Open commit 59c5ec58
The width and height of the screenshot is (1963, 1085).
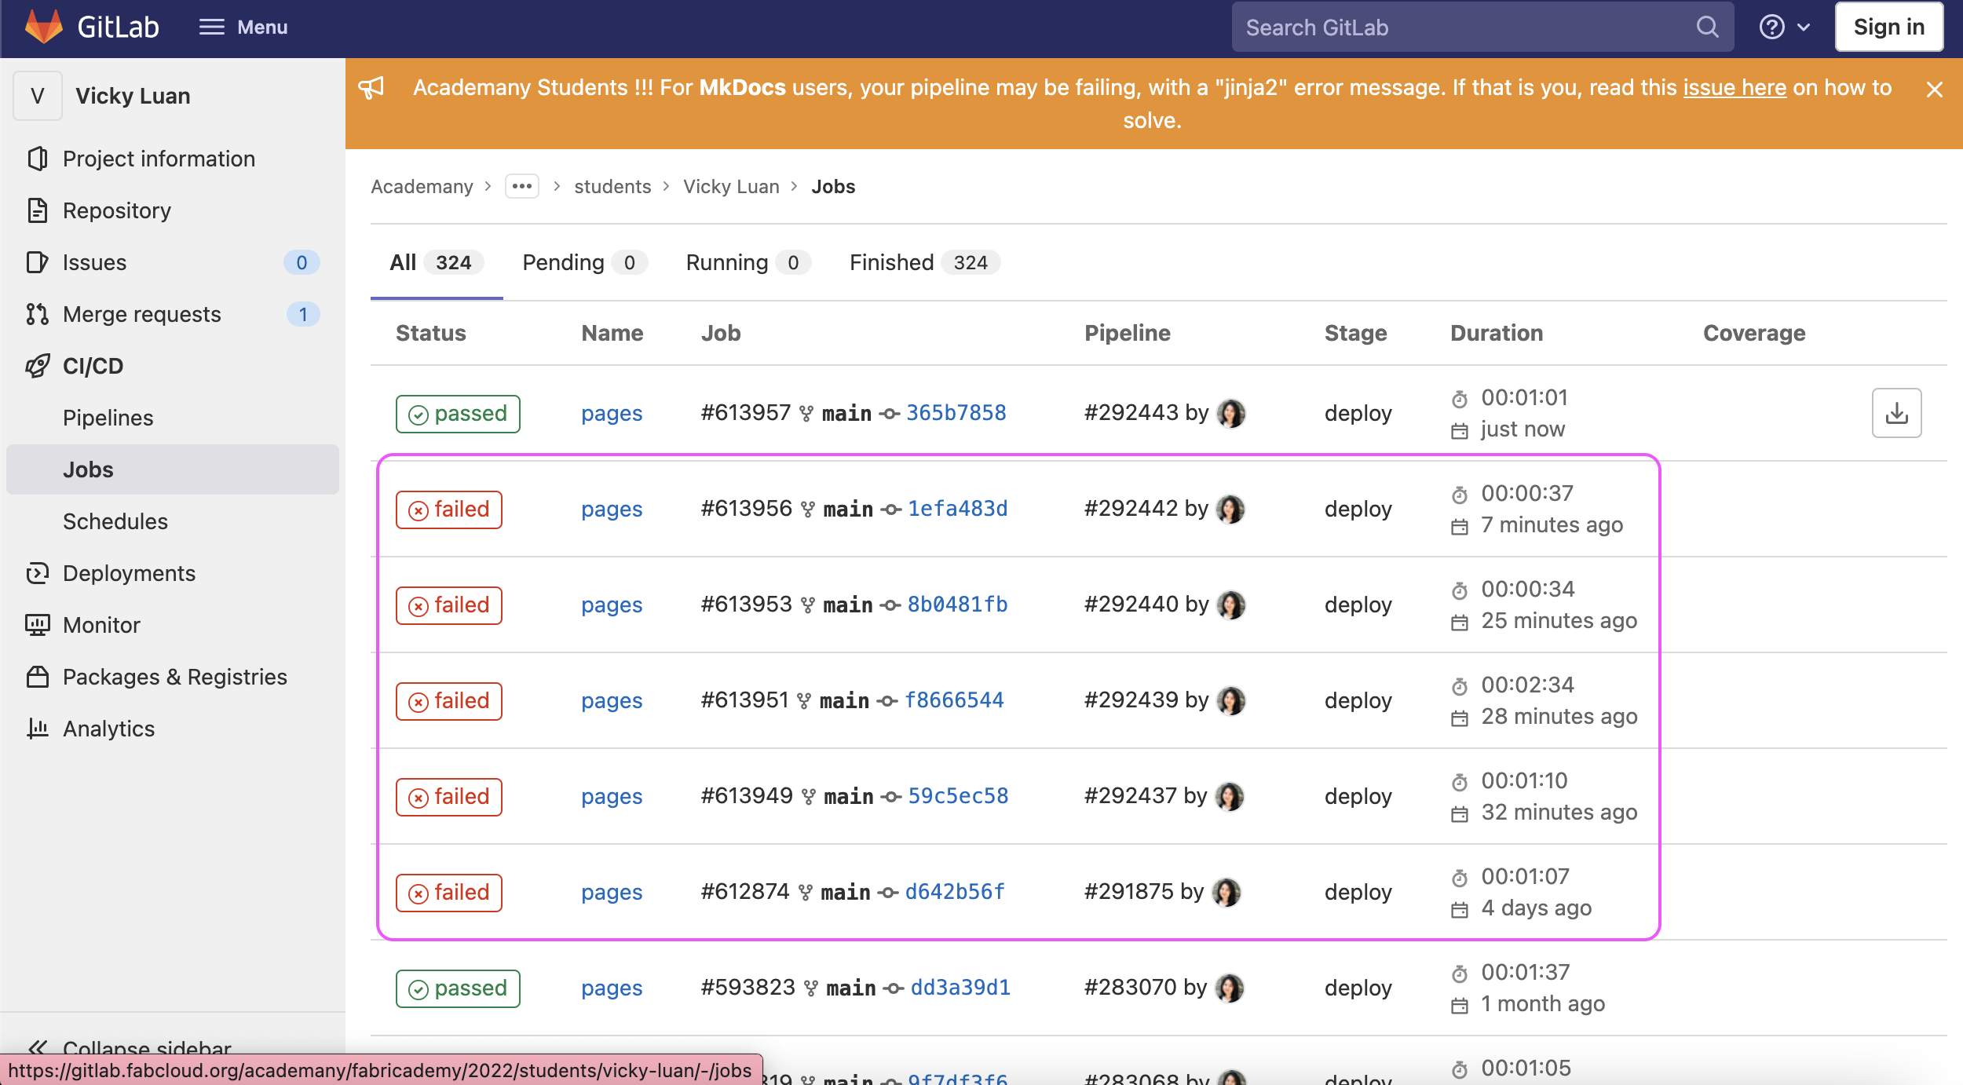[959, 796]
